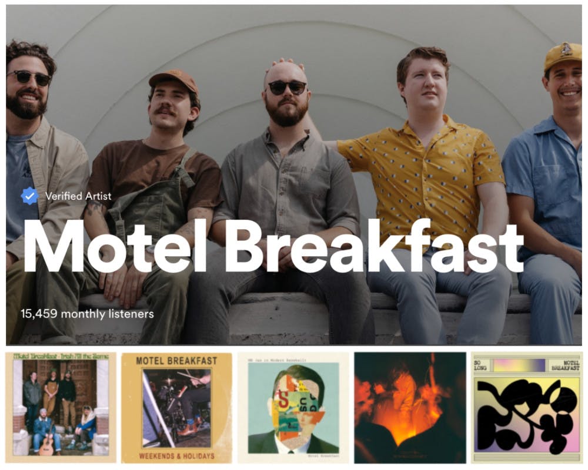Click the "Verified Artist" label
Screen dimensions: 588x470
[78, 196]
